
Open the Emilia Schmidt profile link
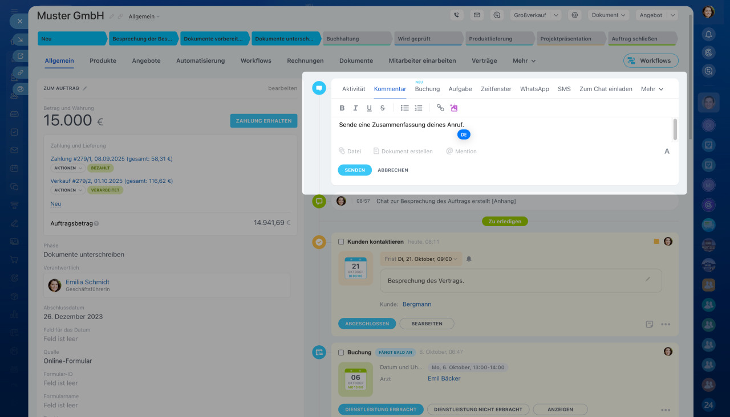tap(87, 282)
